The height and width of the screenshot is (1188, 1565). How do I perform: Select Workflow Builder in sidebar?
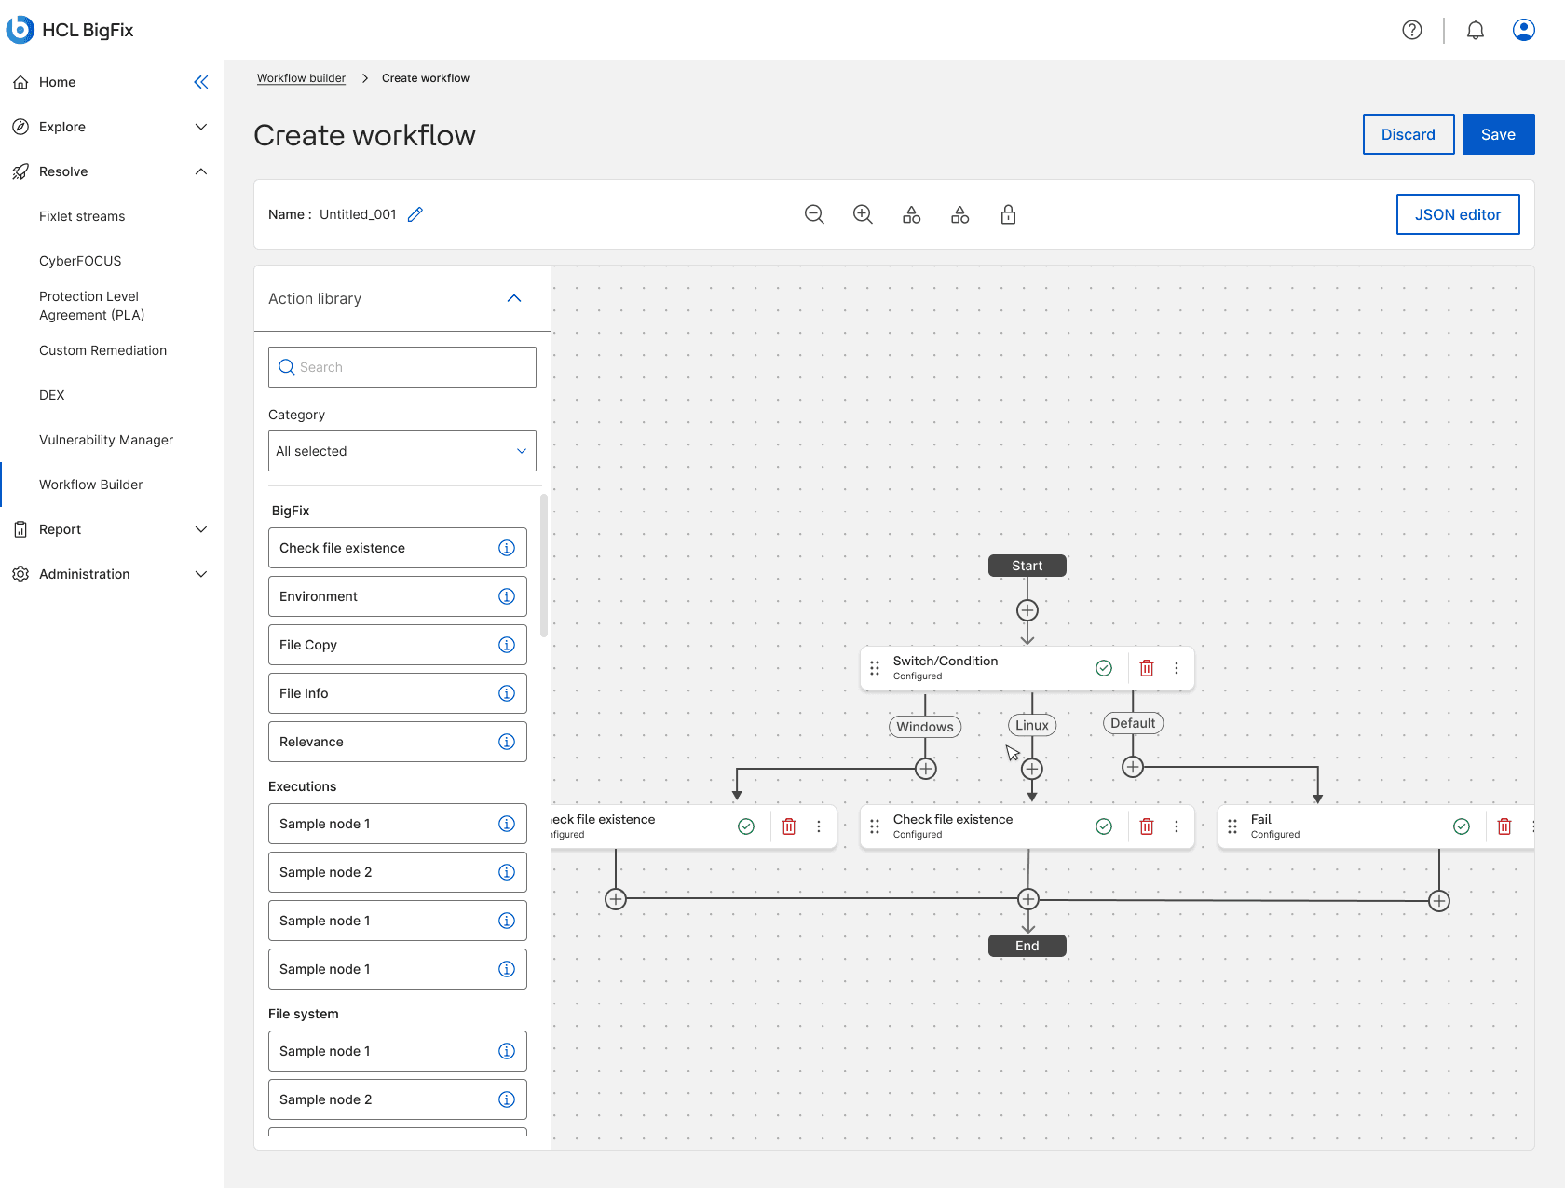[91, 485]
